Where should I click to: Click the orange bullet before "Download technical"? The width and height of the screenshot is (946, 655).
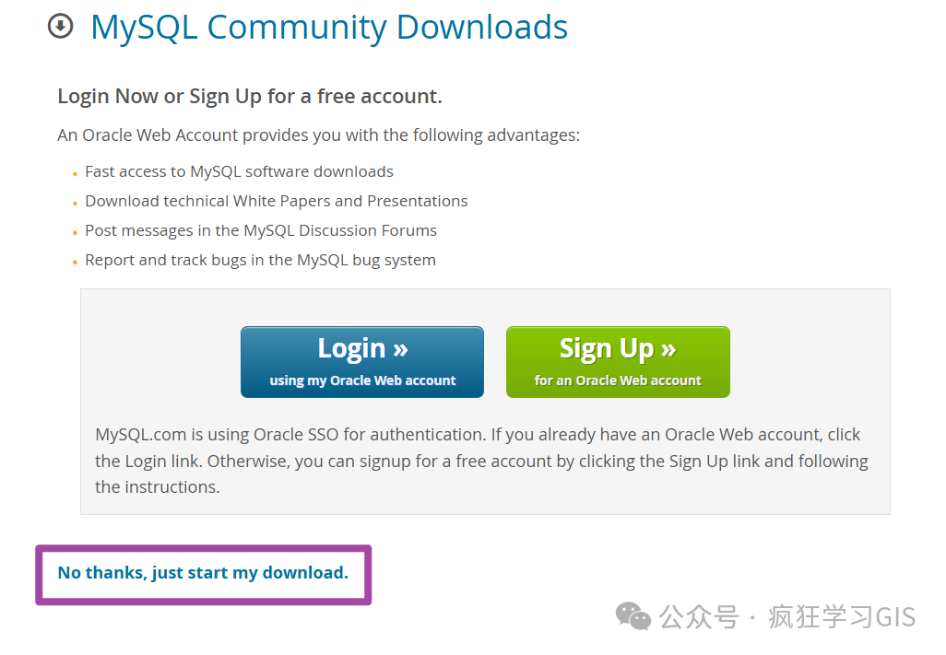pyautogui.click(x=75, y=203)
